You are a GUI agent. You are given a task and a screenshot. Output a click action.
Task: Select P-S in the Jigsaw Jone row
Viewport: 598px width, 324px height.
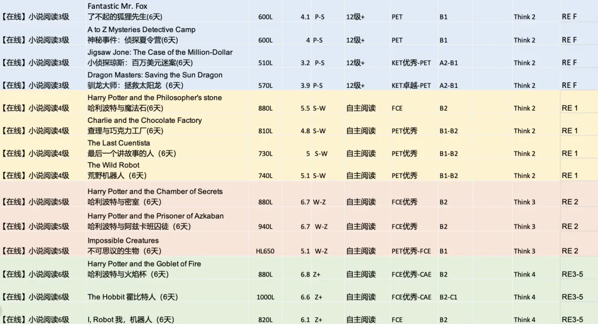tap(319, 63)
